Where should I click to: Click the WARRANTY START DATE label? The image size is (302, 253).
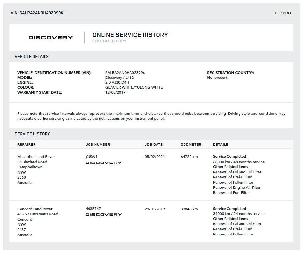click(39, 92)
